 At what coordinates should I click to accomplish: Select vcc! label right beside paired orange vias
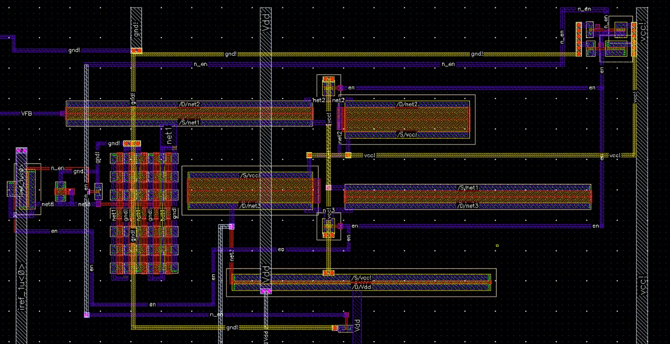pos(370,155)
